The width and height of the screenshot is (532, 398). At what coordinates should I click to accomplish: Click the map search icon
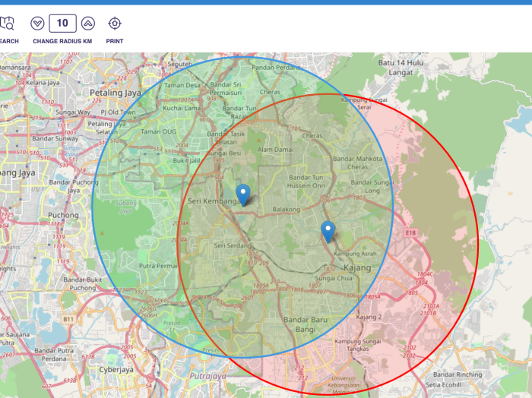(8, 24)
